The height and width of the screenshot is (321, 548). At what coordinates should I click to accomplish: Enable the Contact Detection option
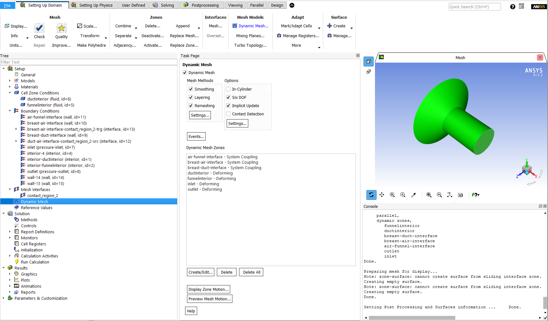tap(228, 114)
